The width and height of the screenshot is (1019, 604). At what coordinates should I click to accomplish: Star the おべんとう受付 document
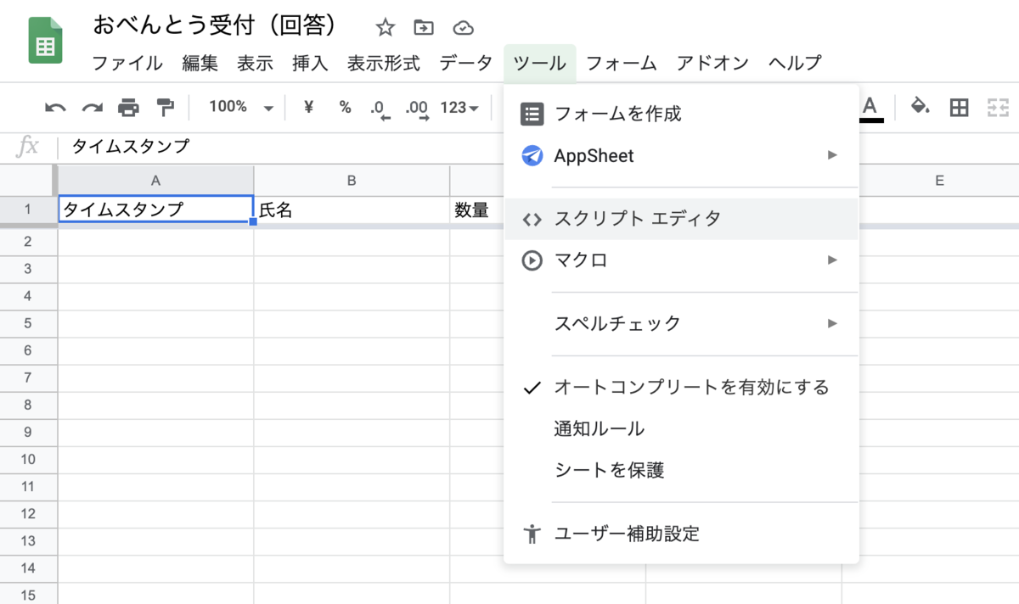[x=386, y=28]
